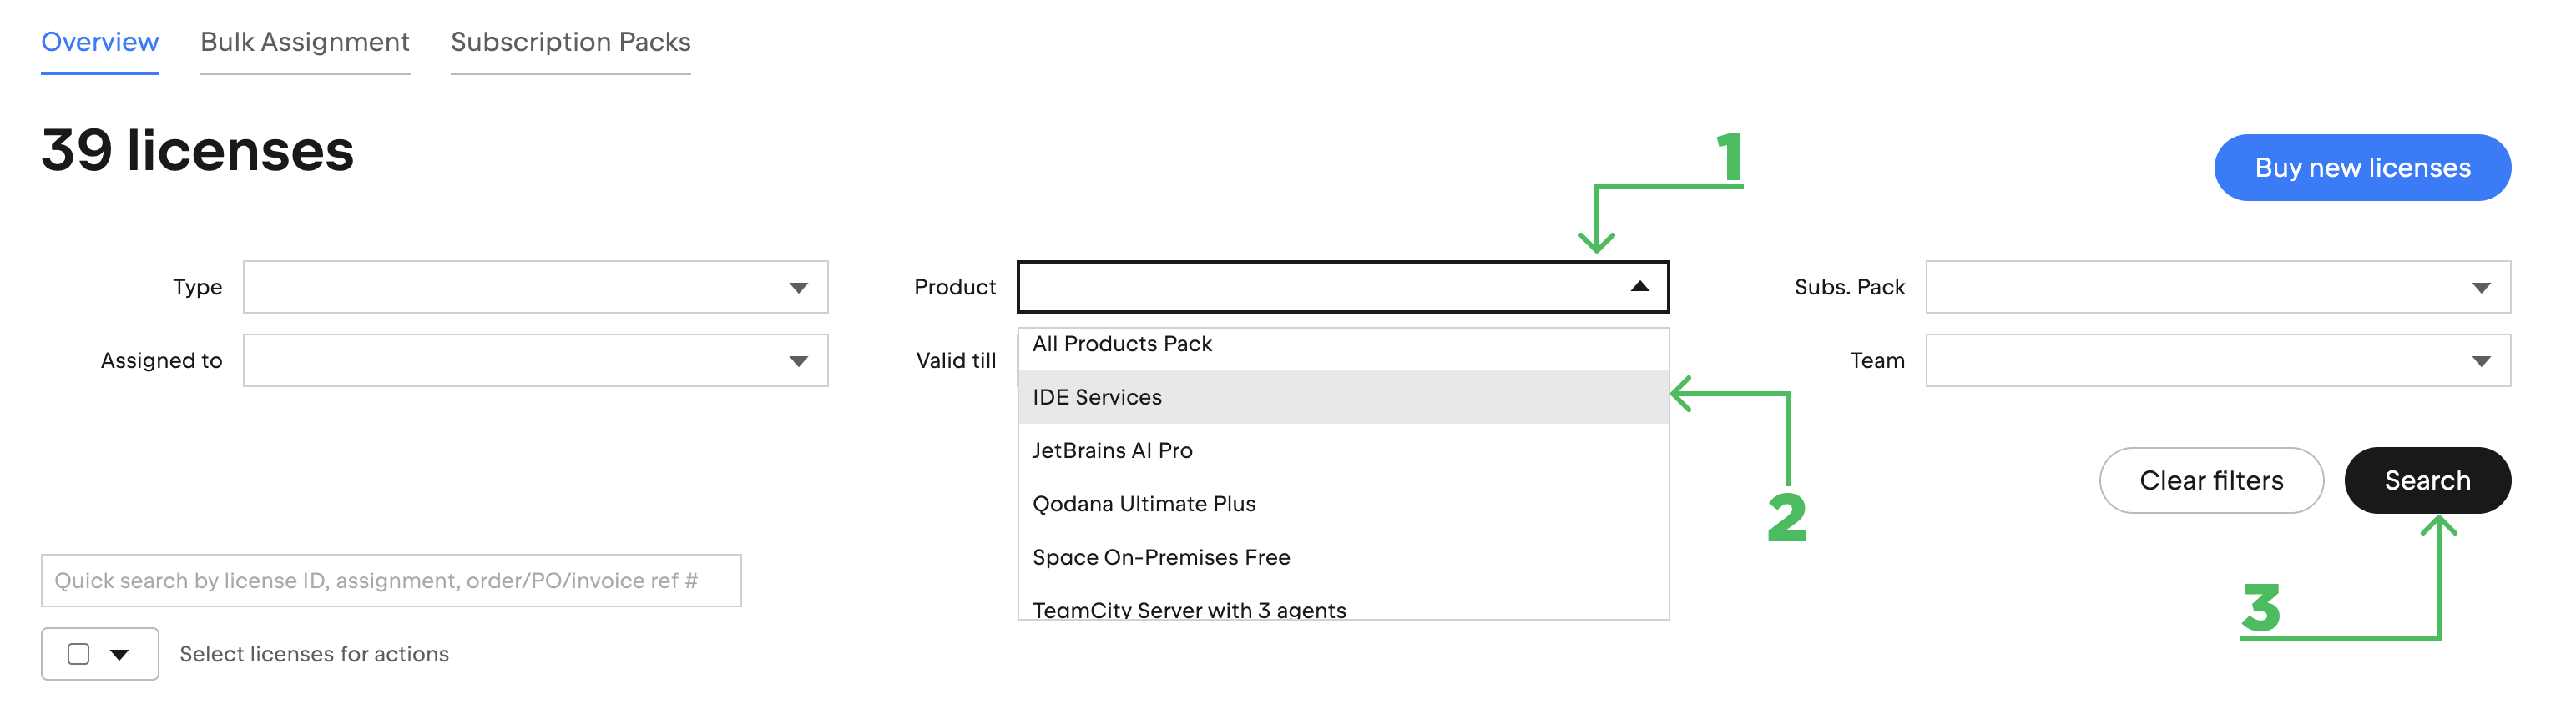The width and height of the screenshot is (2576, 709).
Task: Check the select-all licenses checkbox
Action: coord(79,653)
